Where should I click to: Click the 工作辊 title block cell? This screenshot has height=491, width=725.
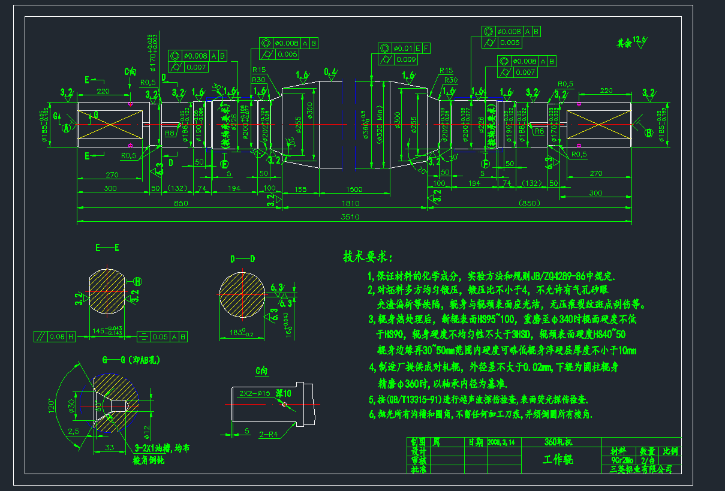(x=558, y=460)
